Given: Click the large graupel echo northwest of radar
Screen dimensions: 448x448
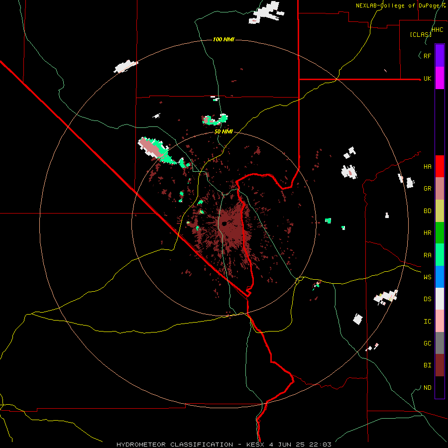Looking at the screenshot, I should pos(150,148).
